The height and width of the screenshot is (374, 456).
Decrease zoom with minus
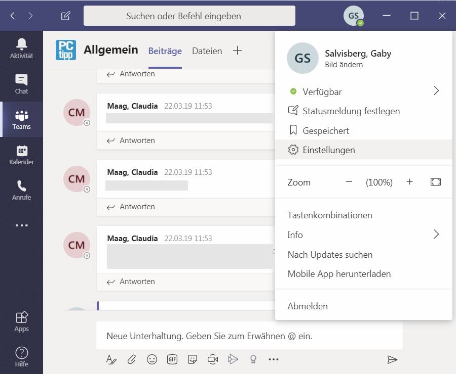(349, 182)
